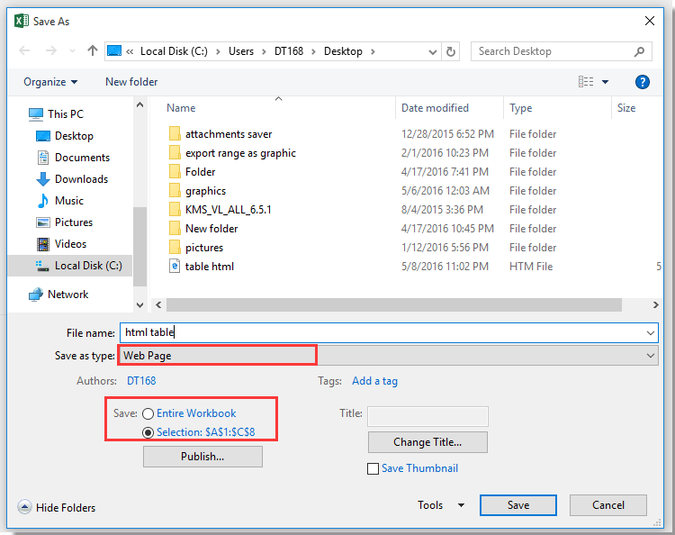Open the Tools dropdown menu

(441, 505)
